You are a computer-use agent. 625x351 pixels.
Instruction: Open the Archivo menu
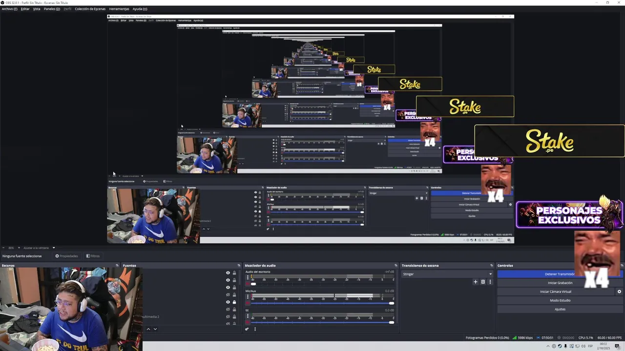[x=9, y=9]
